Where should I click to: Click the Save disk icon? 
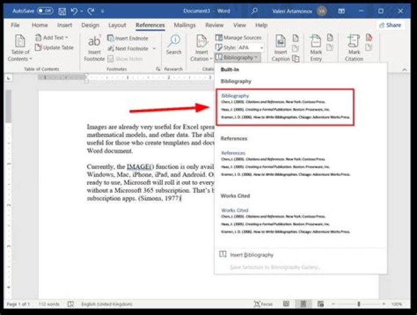pyautogui.click(x=62, y=11)
